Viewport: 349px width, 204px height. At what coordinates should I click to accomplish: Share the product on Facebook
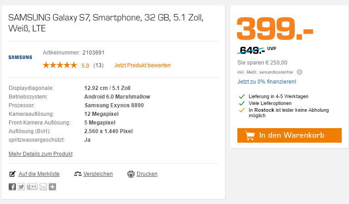[x=12, y=187]
